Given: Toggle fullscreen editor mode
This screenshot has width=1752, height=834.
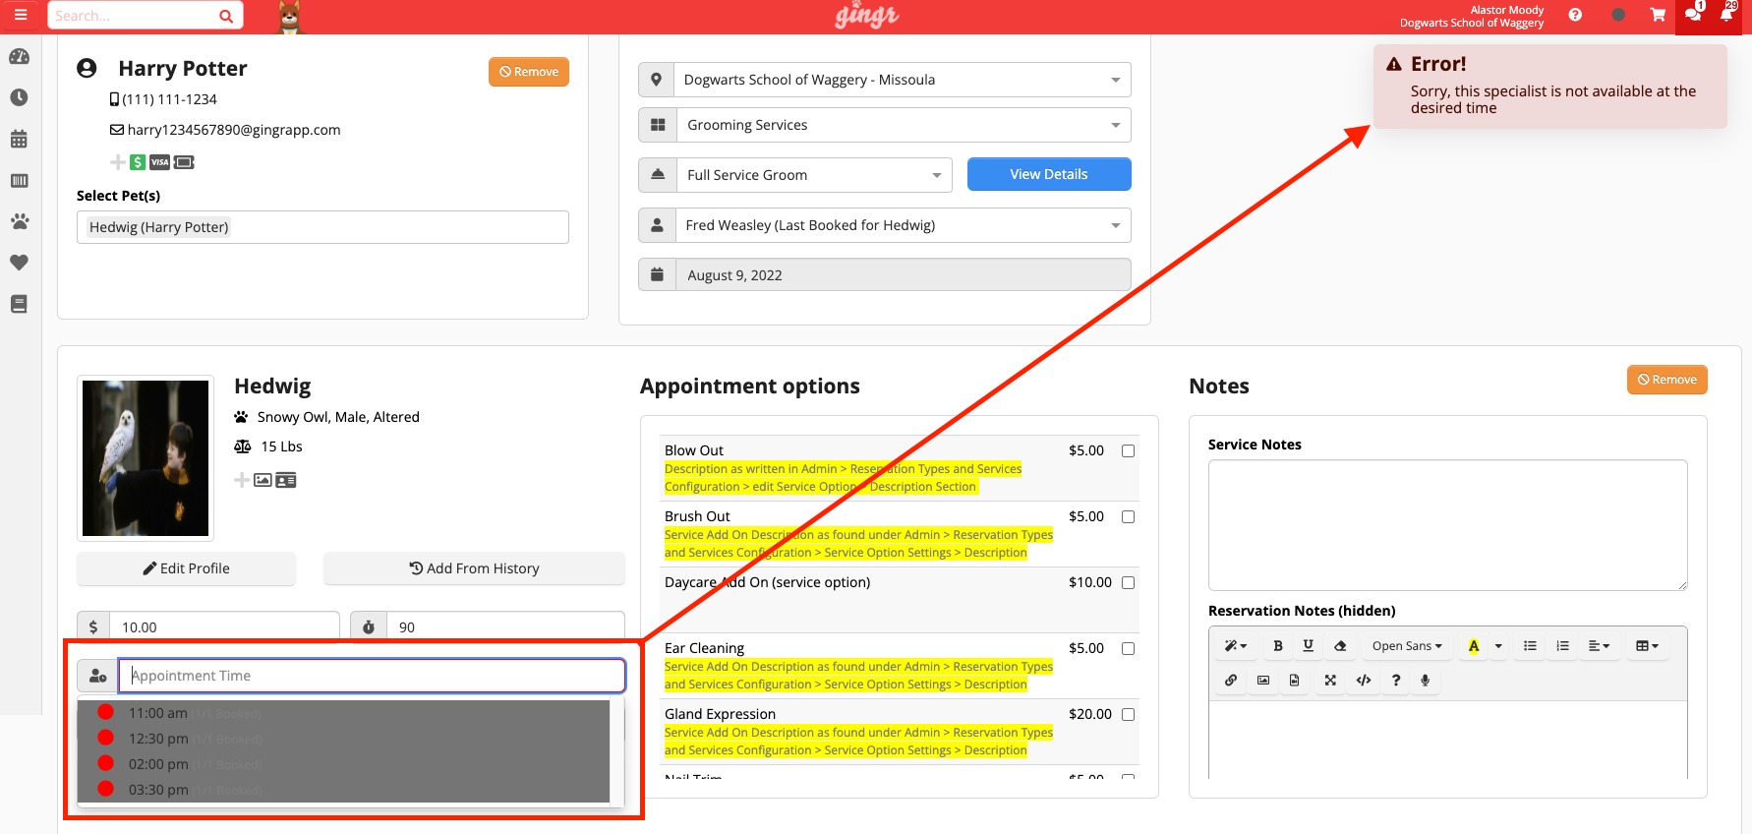Looking at the screenshot, I should [1330, 680].
